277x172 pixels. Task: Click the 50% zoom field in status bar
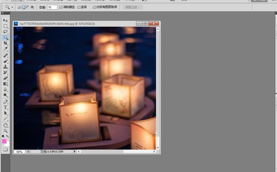(19, 152)
